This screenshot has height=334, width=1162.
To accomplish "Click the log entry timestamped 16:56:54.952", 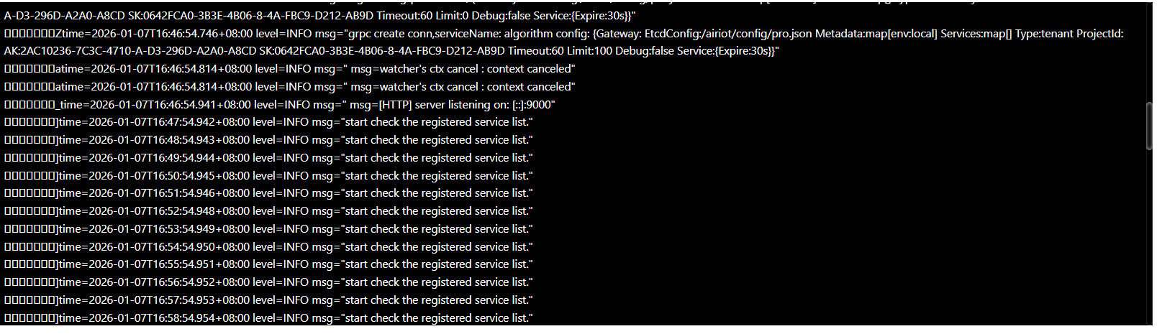I will coord(268,282).
